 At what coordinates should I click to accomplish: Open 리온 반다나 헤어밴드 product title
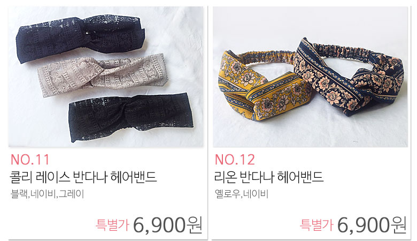[269, 177]
